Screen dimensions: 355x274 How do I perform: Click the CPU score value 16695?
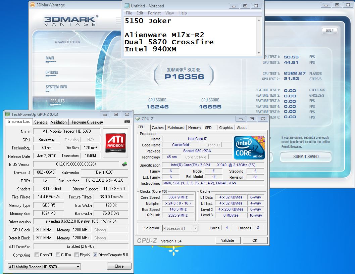click(210, 107)
